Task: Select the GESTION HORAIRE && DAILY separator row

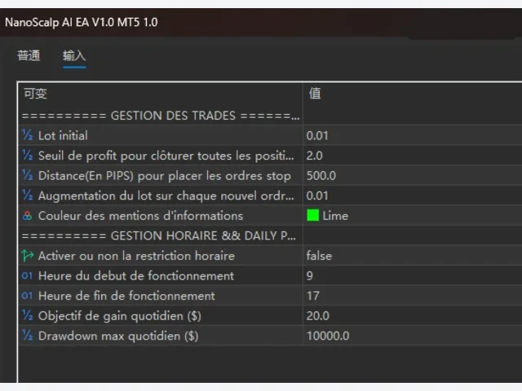Action: coord(161,235)
